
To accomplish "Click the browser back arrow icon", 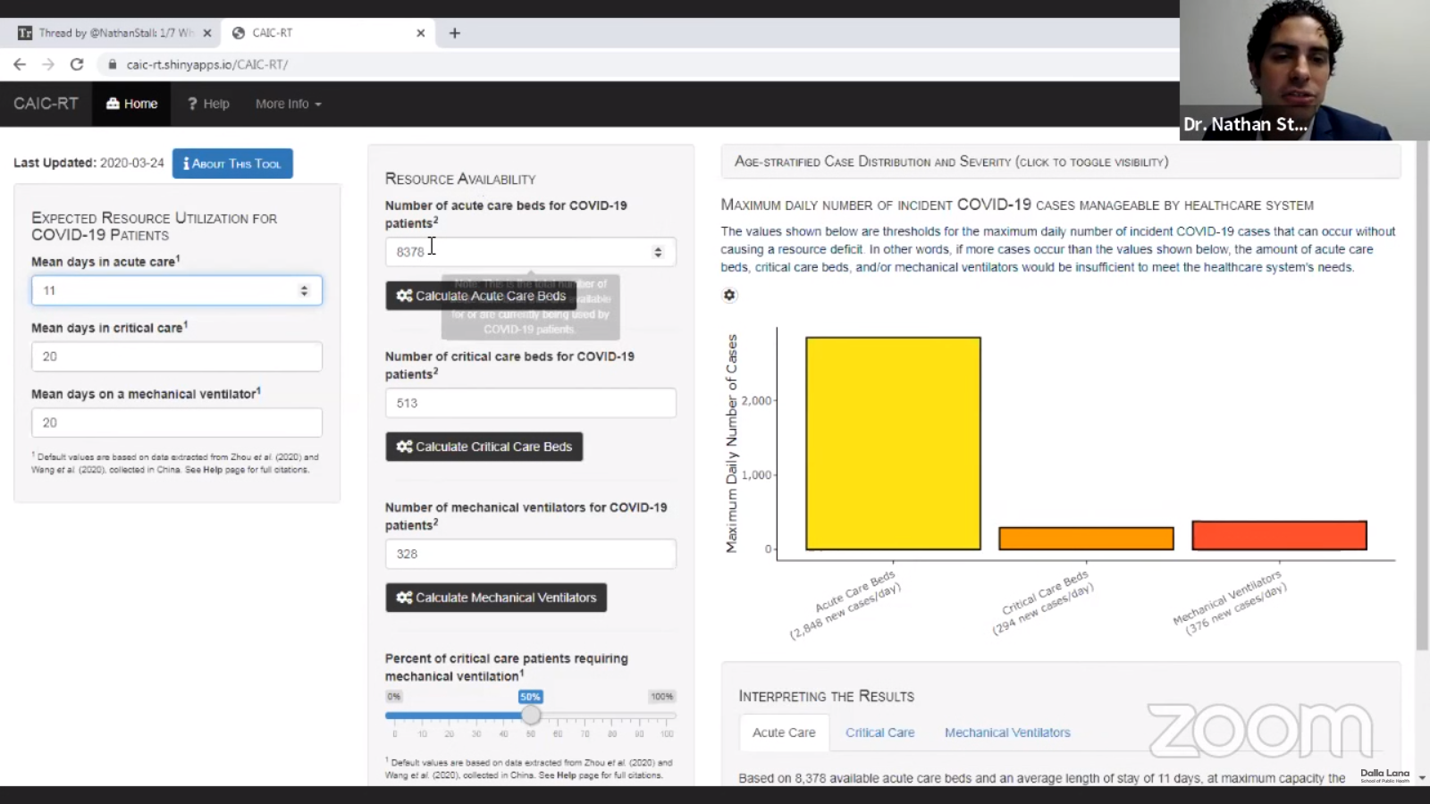I will pyautogui.click(x=20, y=64).
